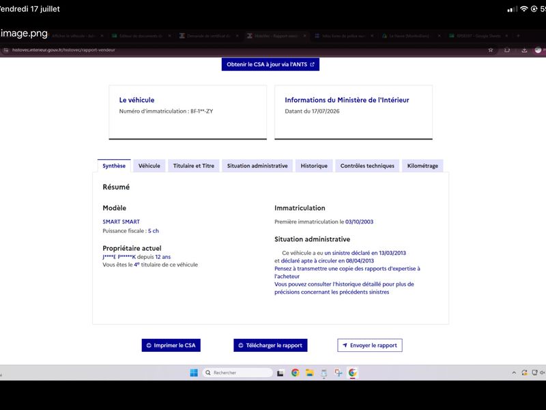This screenshot has width=546, height=410.
Task: Open the Contrôles techniques tab
Action: coord(367,166)
